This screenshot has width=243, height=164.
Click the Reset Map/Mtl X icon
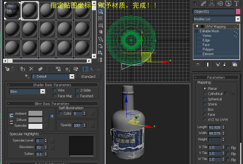(31, 69)
